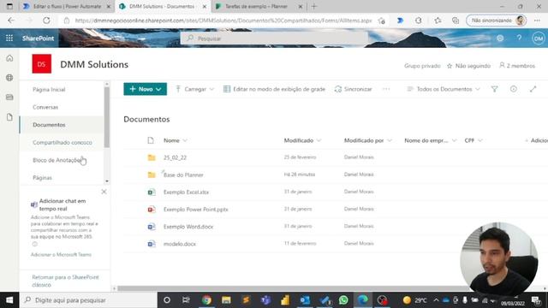
Task: Open Página Inicial in site navigation
Action: point(49,89)
